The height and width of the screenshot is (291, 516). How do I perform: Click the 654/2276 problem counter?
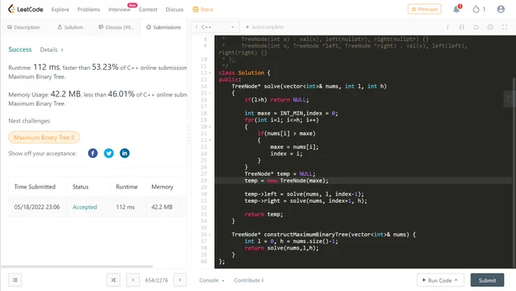point(156,280)
